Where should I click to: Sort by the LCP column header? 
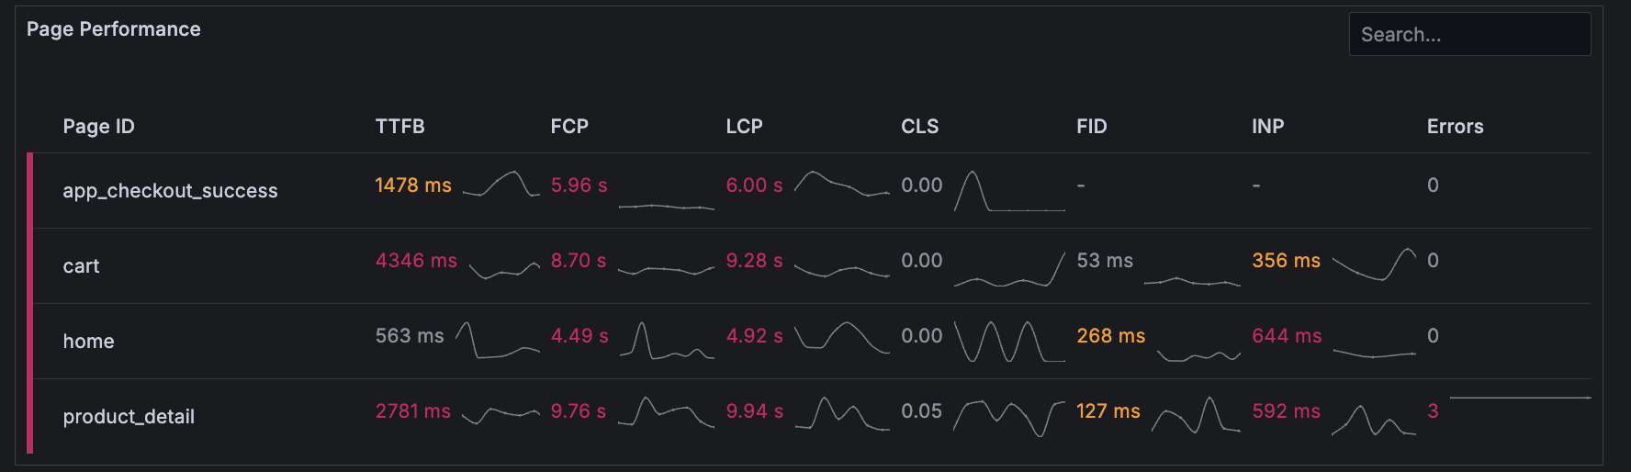click(744, 127)
